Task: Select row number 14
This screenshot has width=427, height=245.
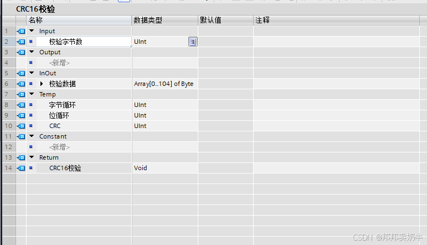Action: coord(9,168)
